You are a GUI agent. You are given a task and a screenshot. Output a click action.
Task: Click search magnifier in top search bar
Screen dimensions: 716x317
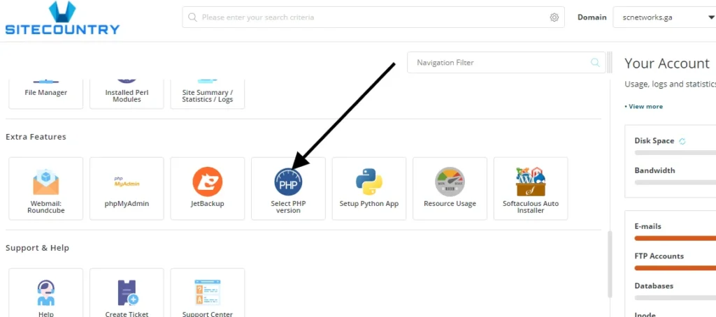tap(193, 17)
